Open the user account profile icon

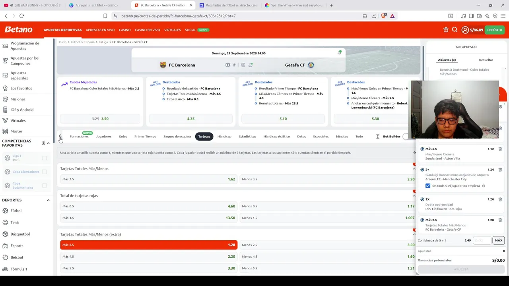(x=465, y=30)
